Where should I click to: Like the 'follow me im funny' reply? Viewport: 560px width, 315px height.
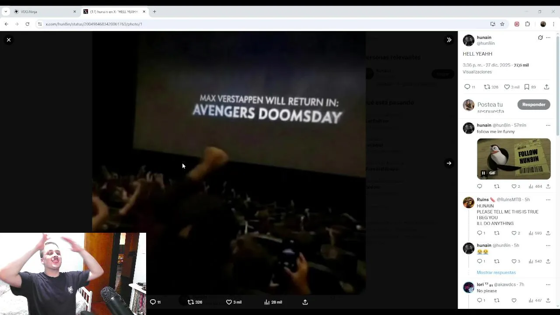click(x=516, y=186)
